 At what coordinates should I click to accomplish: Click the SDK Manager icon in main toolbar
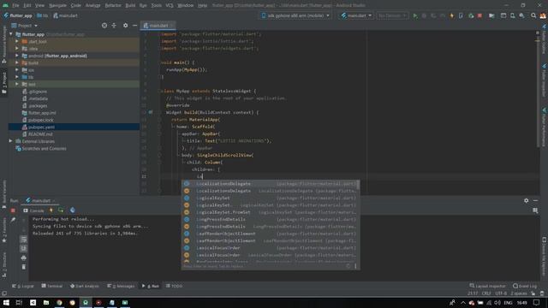coord(521,15)
